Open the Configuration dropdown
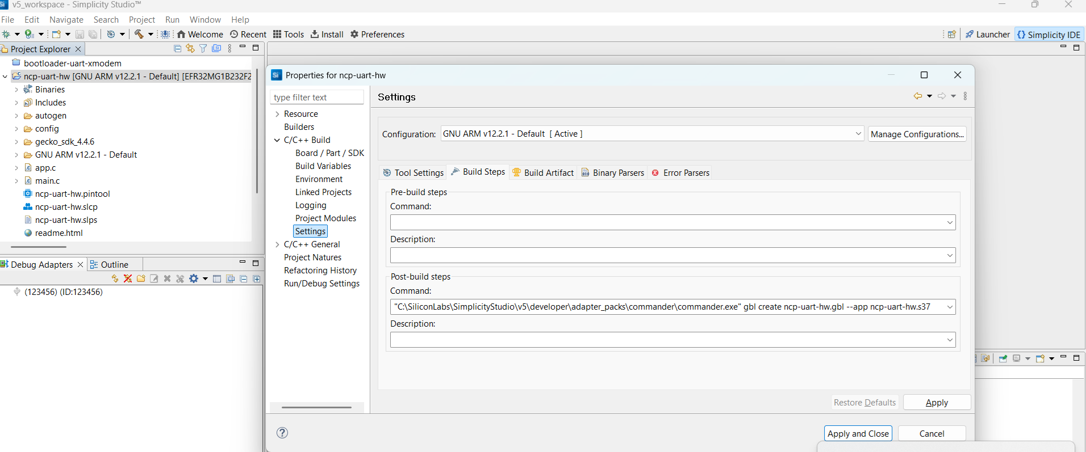1086x452 pixels. tap(858, 134)
